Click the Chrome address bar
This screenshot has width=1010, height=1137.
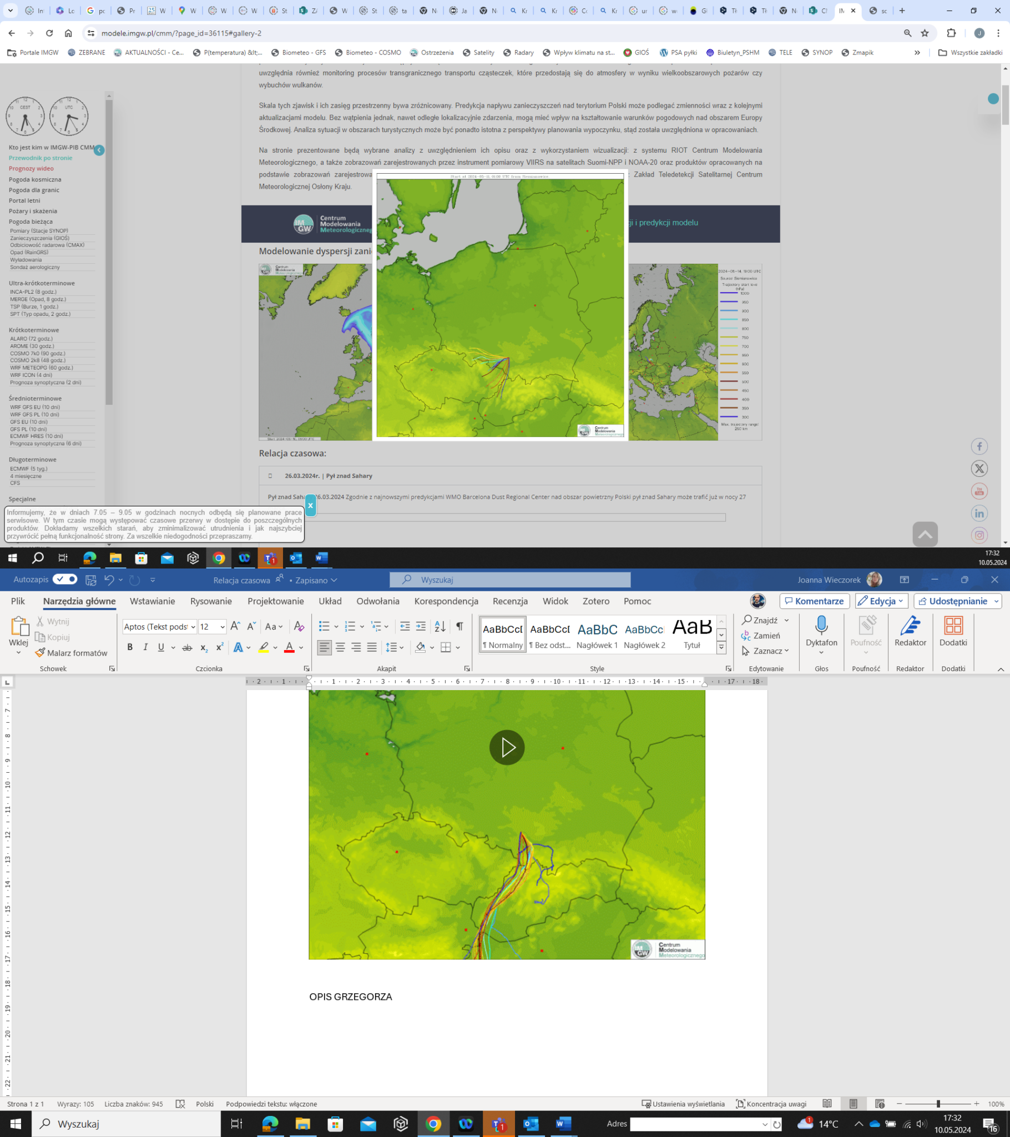point(495,33)
